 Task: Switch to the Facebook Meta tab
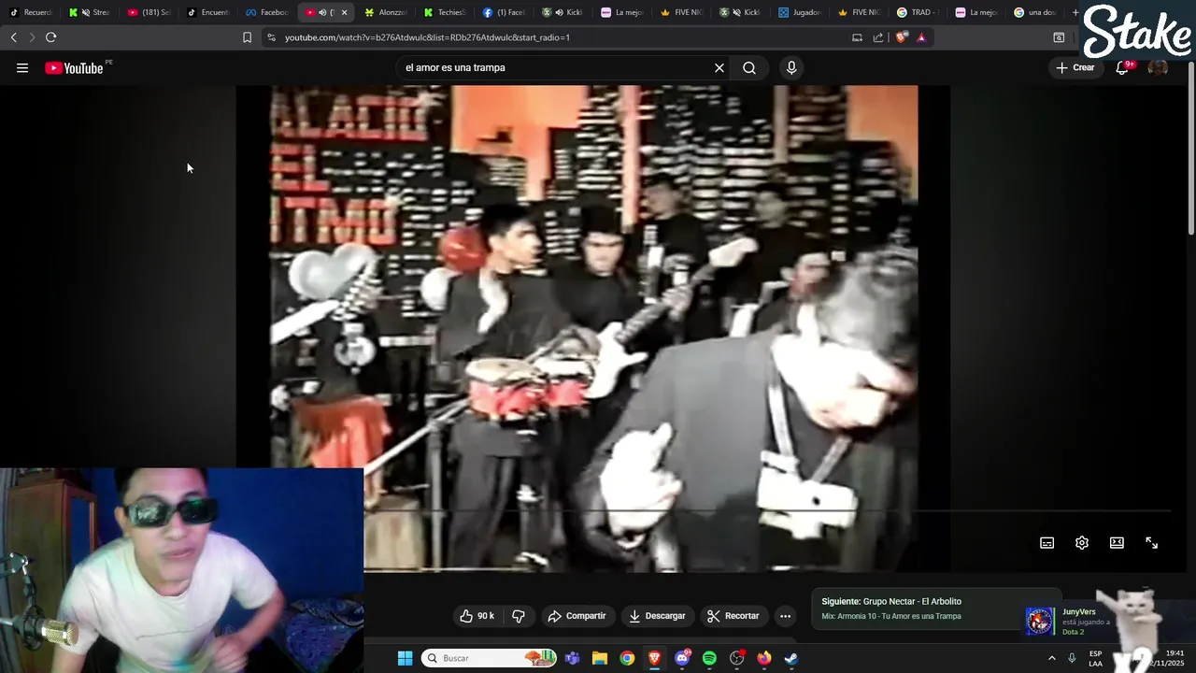click(x=267, y=13)
